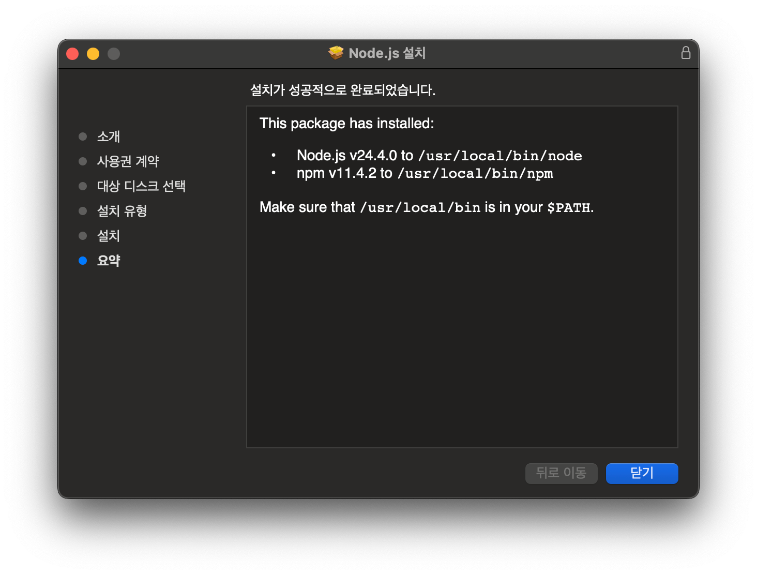Close the installer with the red window button
The image size is (757, 575).
click(x=72, y=54)
